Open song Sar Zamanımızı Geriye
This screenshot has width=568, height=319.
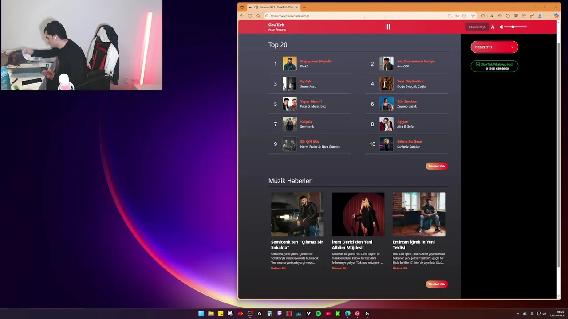tap(416, 61)
